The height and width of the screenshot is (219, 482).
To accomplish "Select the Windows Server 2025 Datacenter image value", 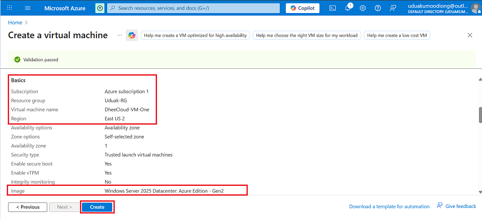I will click(164, 191).
